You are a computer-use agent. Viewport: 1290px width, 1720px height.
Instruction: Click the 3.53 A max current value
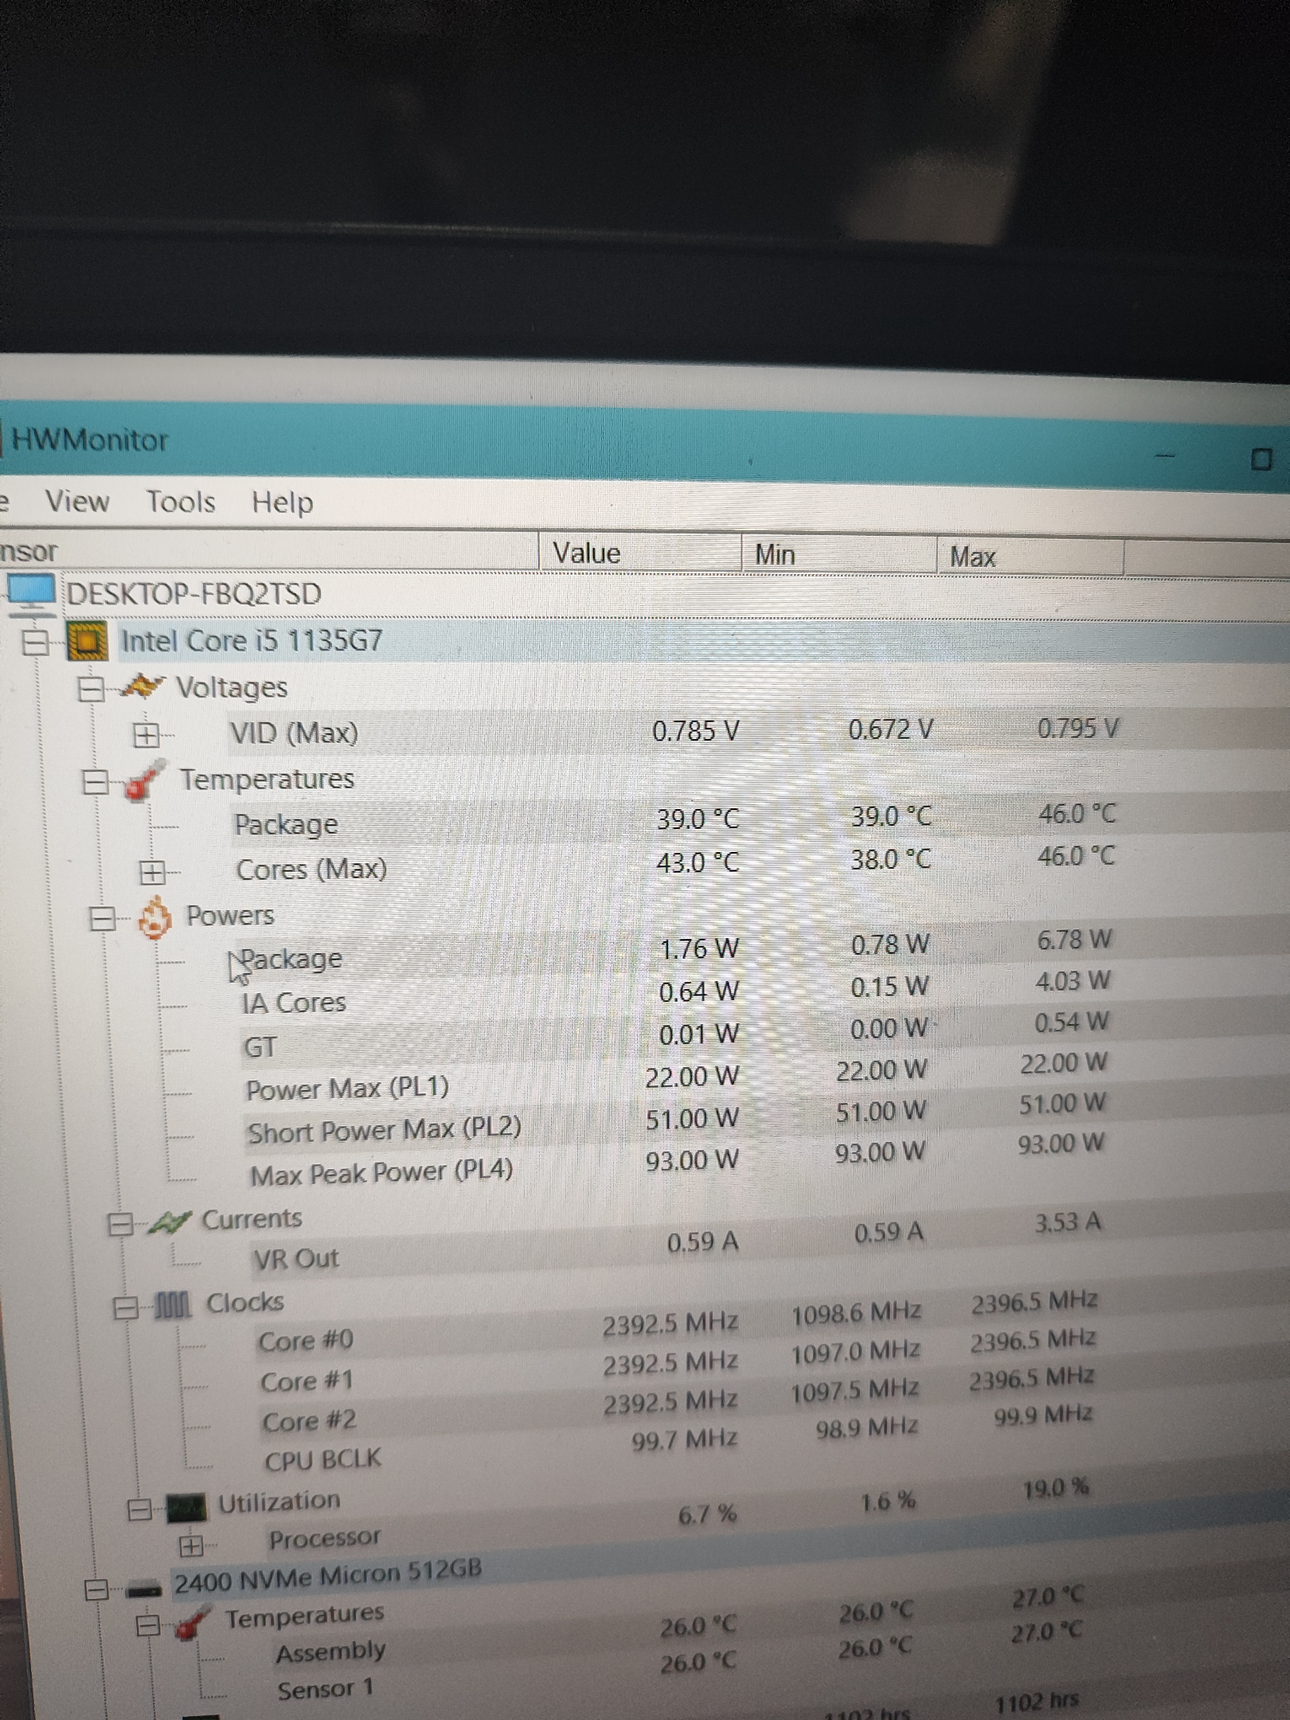1069,1222
